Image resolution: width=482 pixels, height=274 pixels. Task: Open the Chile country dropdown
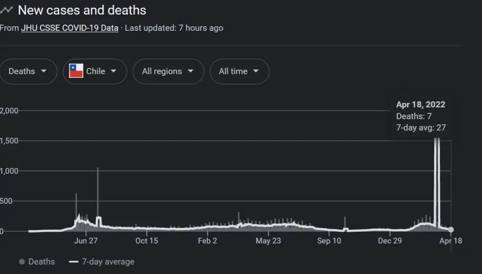point(95,71)
